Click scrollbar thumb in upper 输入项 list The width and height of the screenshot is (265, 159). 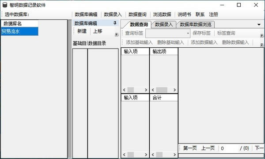[130, 90]
